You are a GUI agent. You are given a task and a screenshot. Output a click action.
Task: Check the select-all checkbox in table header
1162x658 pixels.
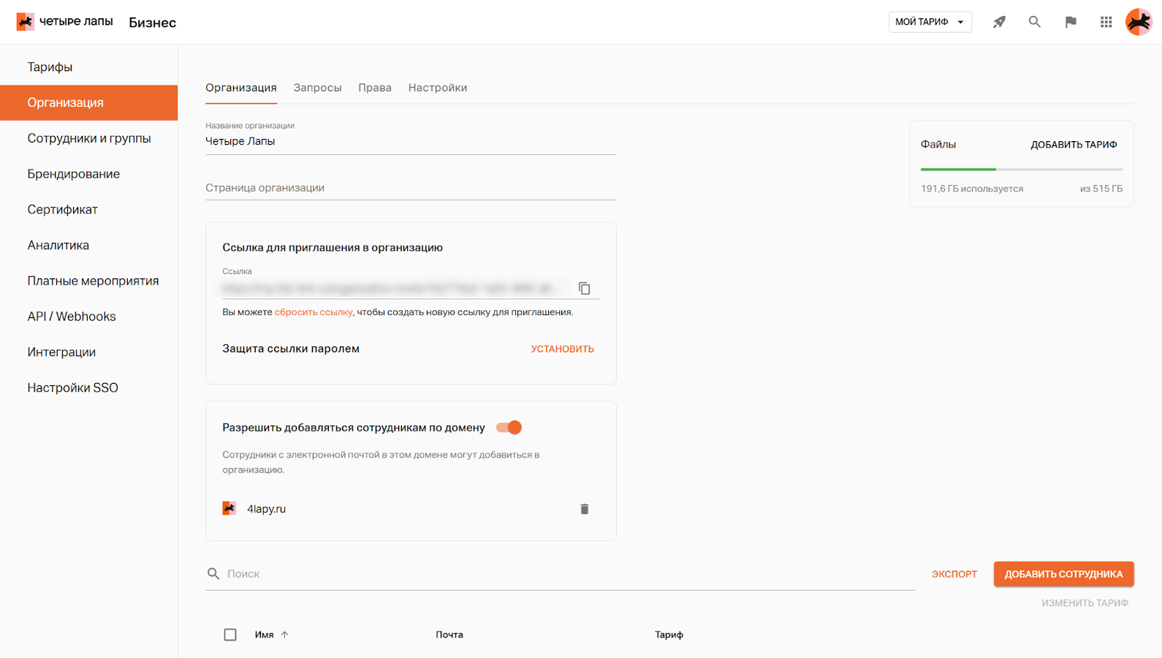[x=230, y=635]
